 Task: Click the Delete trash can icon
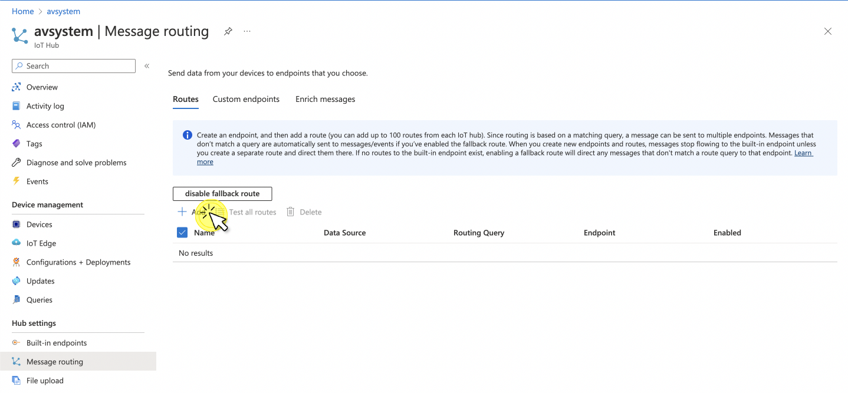pyautogui.click(x=290, y=212)
